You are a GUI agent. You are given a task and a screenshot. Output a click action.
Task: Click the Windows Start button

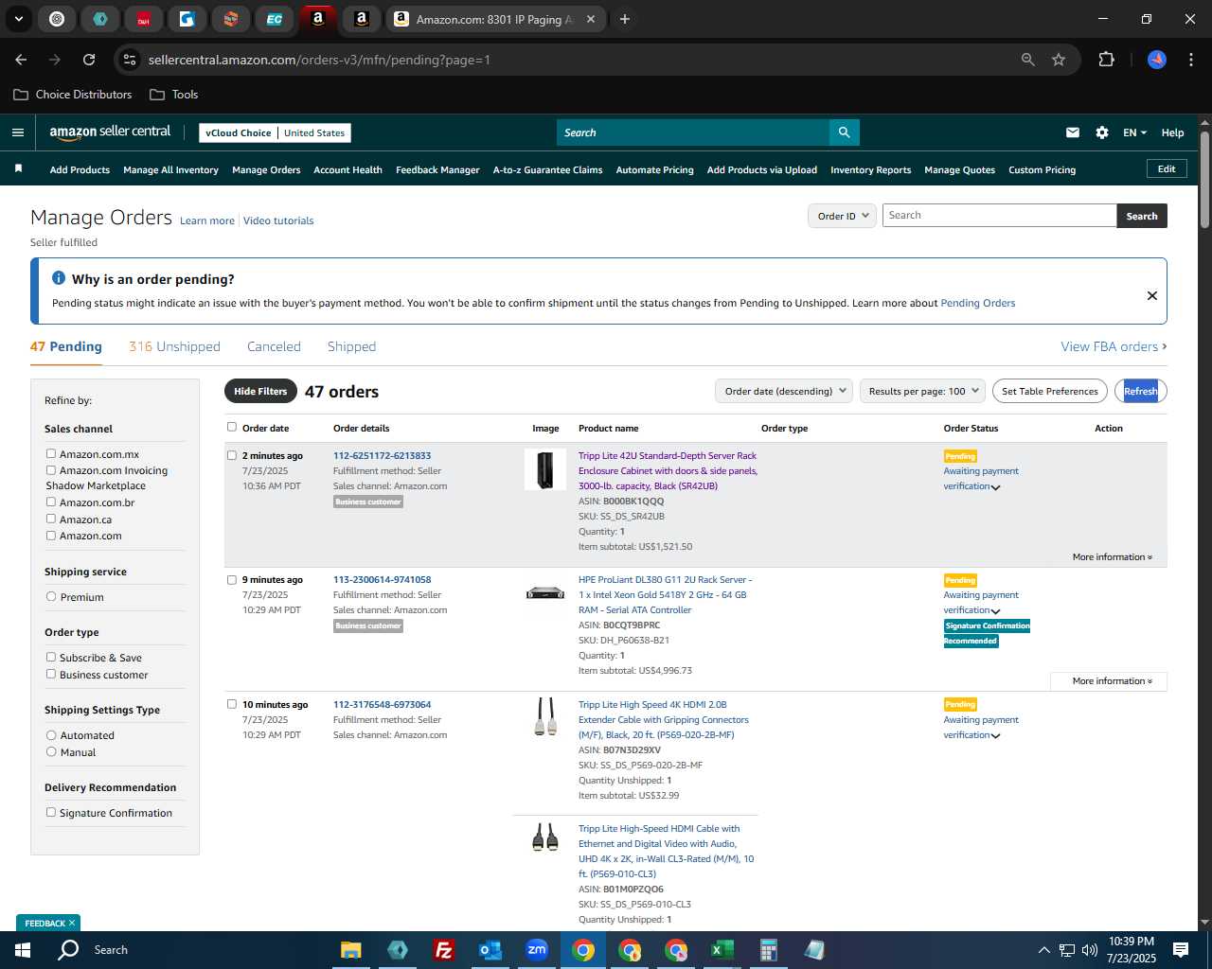point(23,950)
